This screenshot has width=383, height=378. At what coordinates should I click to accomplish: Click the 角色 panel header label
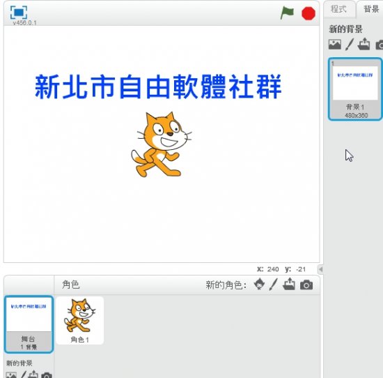pyautogui.click(x=70, y=285)
